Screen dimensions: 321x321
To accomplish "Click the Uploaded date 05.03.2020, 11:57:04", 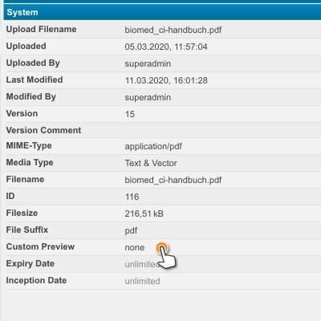I will 166,47.
